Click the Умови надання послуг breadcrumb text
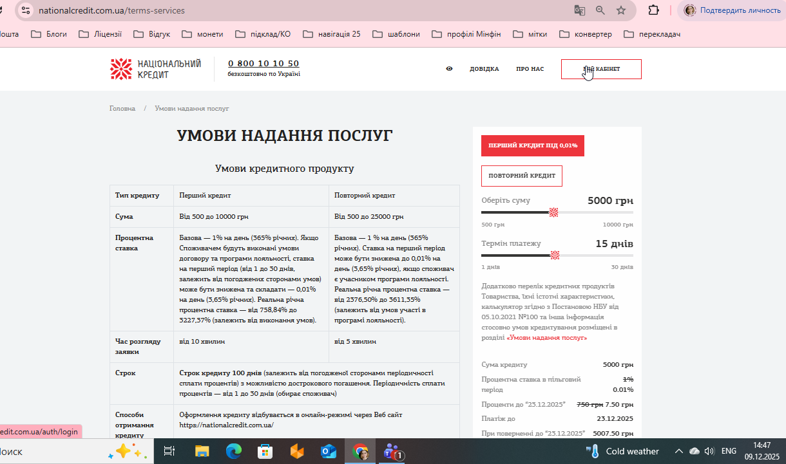Viewport: 786px width, 464px height. 192,108
